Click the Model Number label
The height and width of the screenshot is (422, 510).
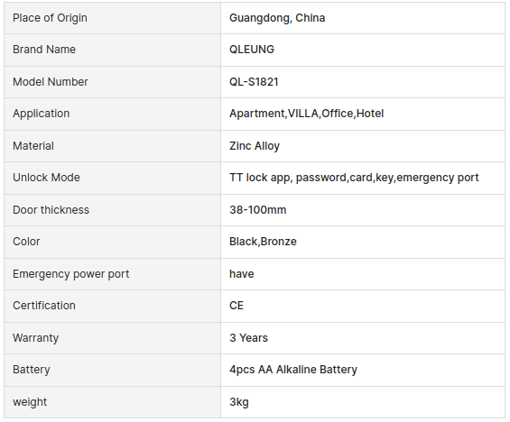point(51,81)
